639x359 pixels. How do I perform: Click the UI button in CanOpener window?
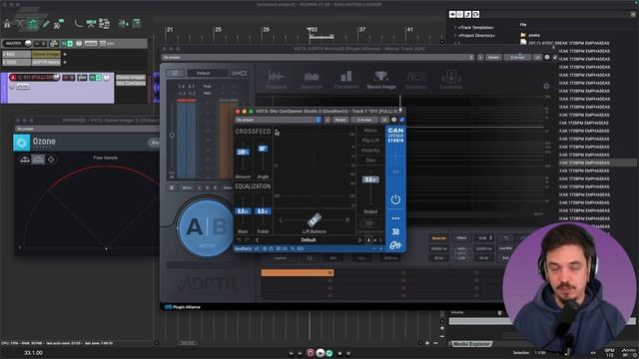tap(383, 120)
